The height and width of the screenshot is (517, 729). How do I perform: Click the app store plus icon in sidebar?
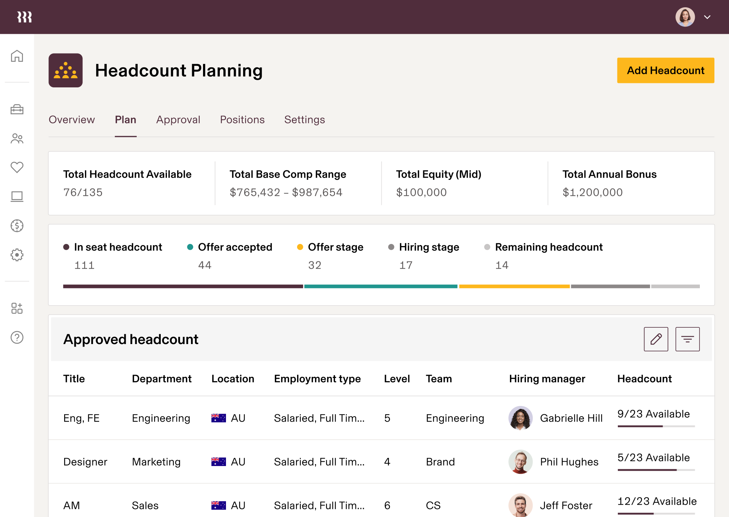pyautogui.click(x=17, y=309)
